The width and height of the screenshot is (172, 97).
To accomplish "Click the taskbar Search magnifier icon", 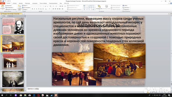I will point(6,95).
